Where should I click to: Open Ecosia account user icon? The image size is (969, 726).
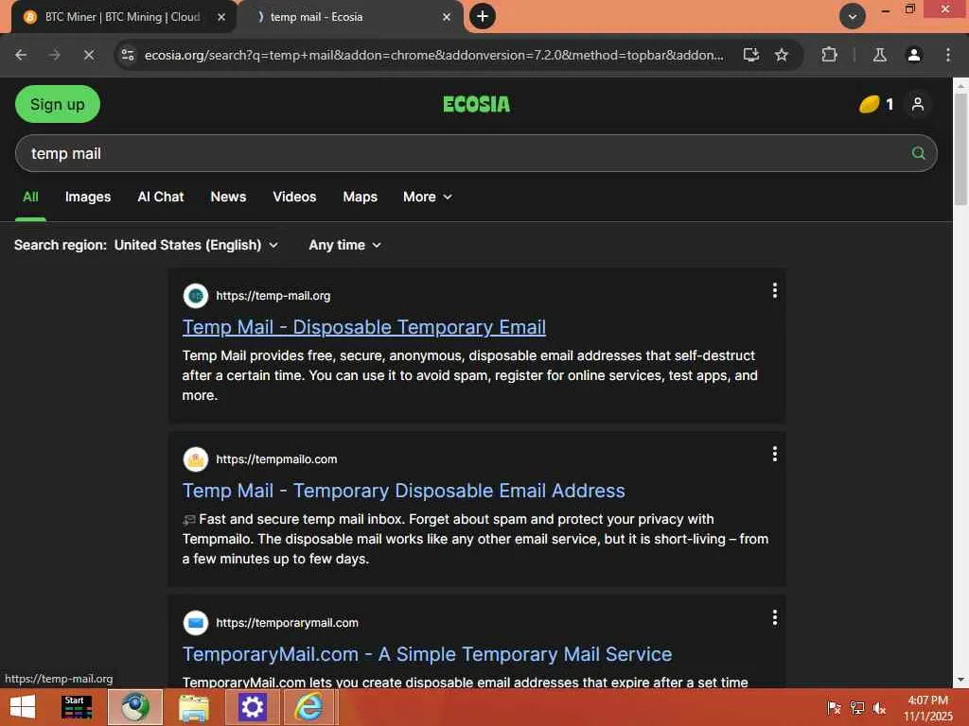918,104
